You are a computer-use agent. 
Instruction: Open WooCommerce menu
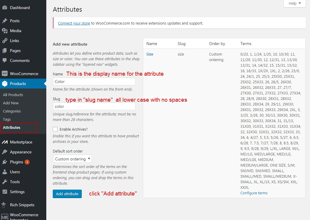(24, 74)
